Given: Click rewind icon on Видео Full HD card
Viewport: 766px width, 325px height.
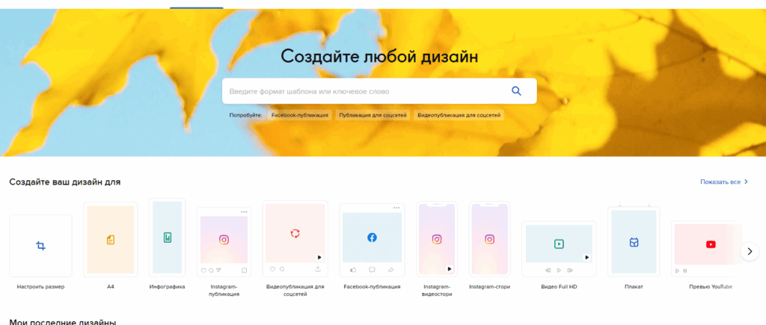Looking at the screenshot, I should click(548, 270).
